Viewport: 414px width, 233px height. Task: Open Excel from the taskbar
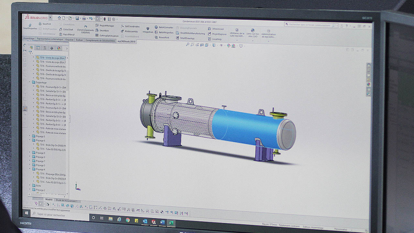click(171, 223)
